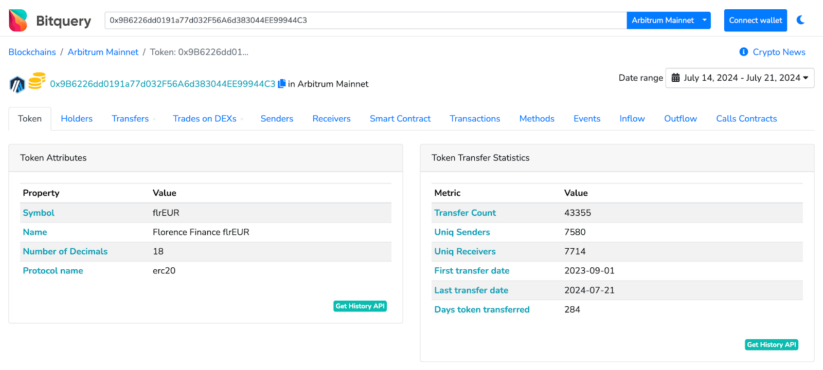The image size is (823, 370).
Task: Click the Bitquery brand name
Action: tap(63, 21)
